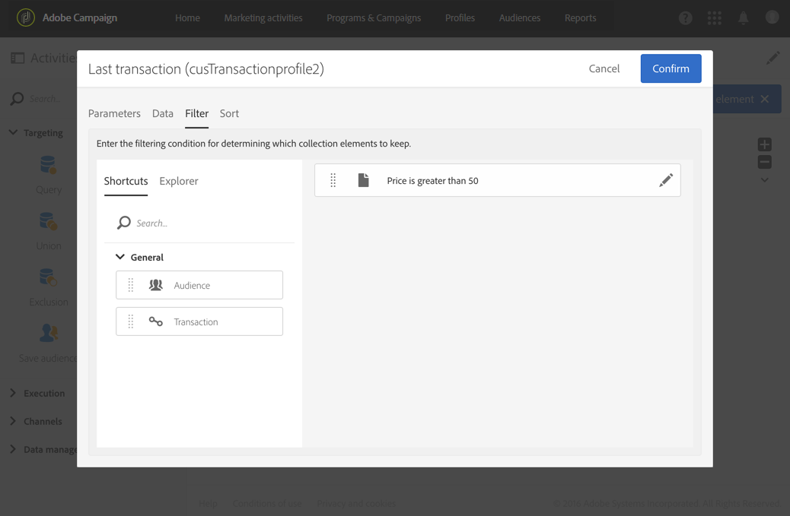The image size is (790, 516).
Task: Click the document icon beside Price condition
Action: coord(364,180)
